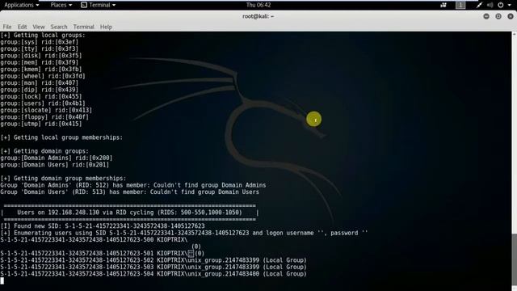Open the File menu
The image size is (517, 291).
(x=7, y=27)
